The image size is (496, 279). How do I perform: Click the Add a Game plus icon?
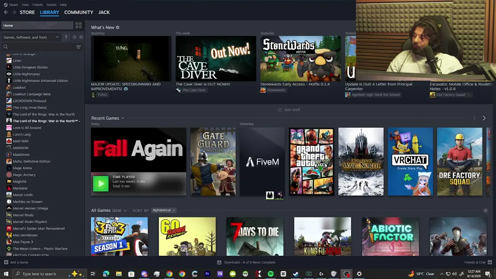(6, 262)
